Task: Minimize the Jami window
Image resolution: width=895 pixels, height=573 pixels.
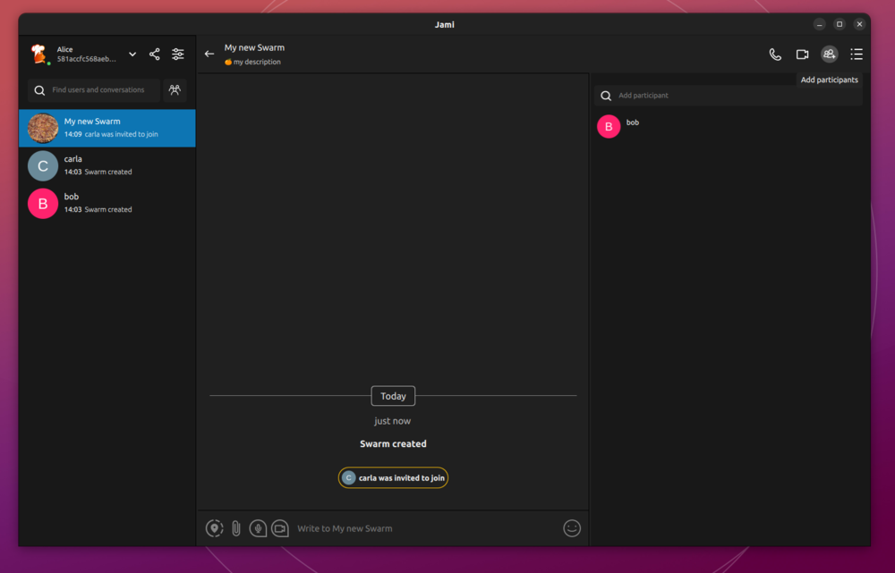Action: [820, 24]
